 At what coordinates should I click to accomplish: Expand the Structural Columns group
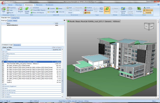point(3,90)
